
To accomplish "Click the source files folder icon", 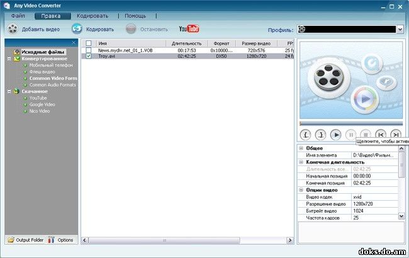I will pos(17,52).
